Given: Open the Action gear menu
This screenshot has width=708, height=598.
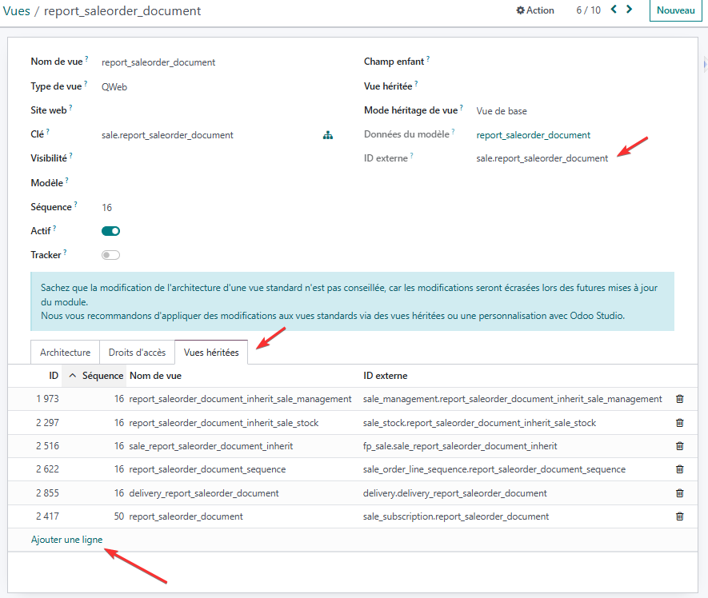Looking at the screenshot, I should (535, 10).
